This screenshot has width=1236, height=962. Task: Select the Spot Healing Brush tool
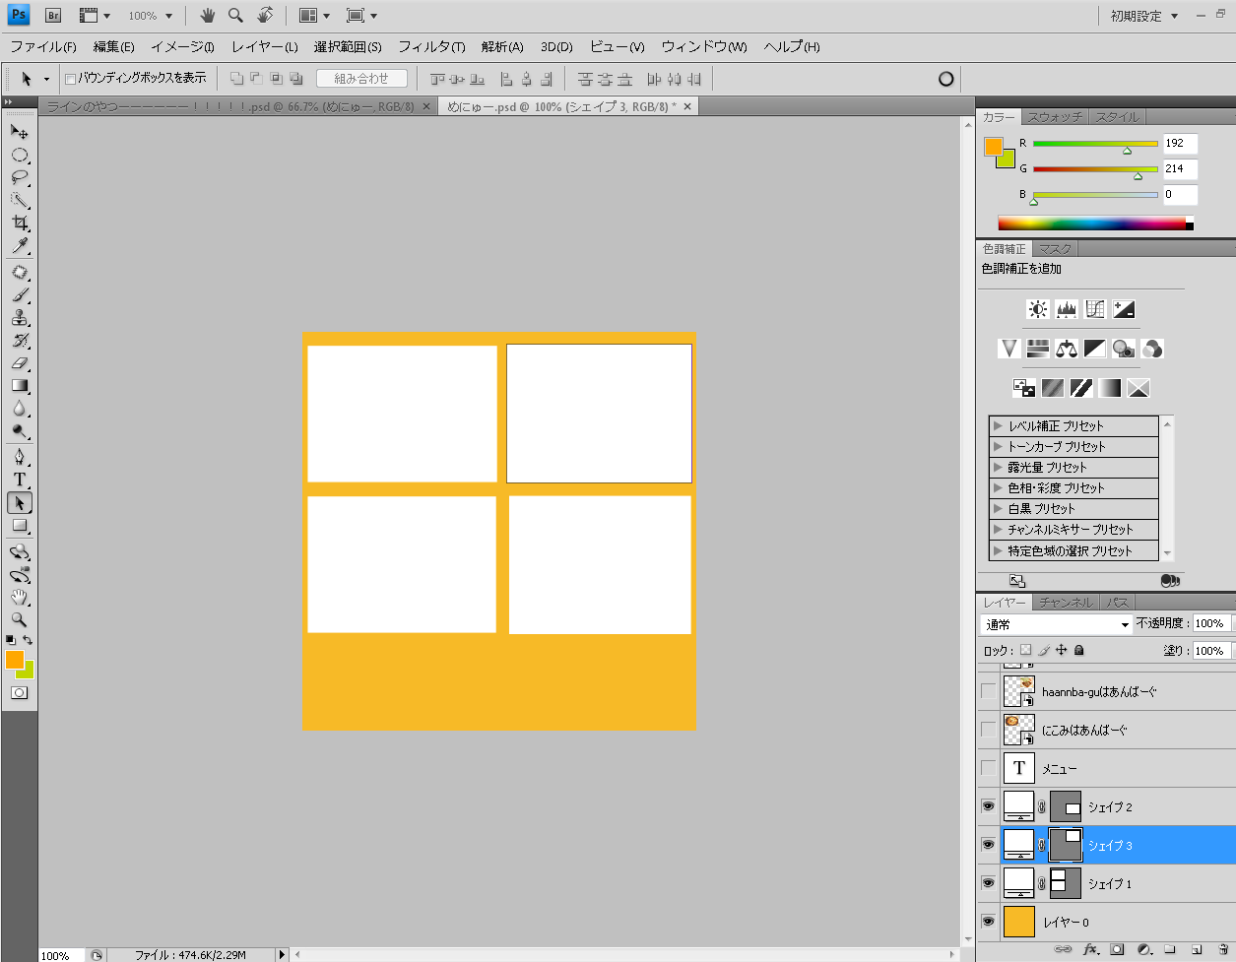click(x=20, y=273)
